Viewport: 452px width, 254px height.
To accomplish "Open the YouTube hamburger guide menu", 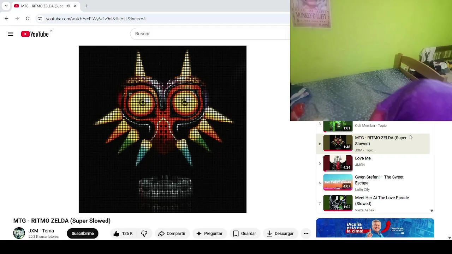I will click(11, 34).
